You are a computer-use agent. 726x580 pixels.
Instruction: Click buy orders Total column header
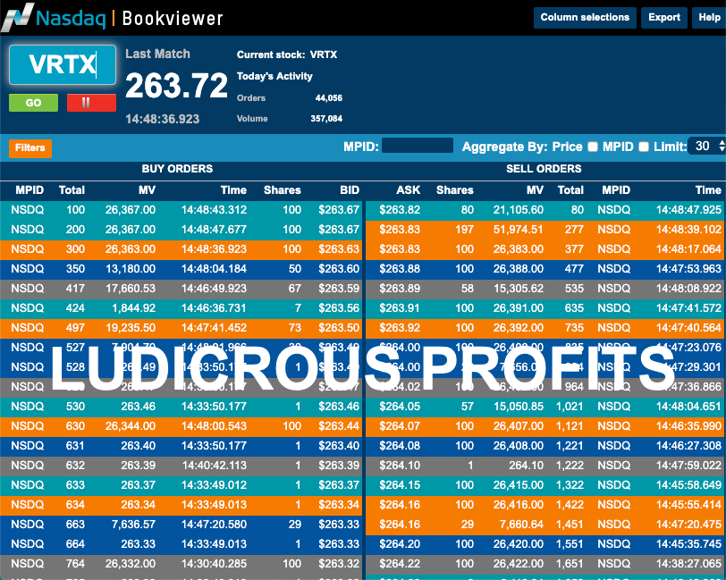click(72, 190)
